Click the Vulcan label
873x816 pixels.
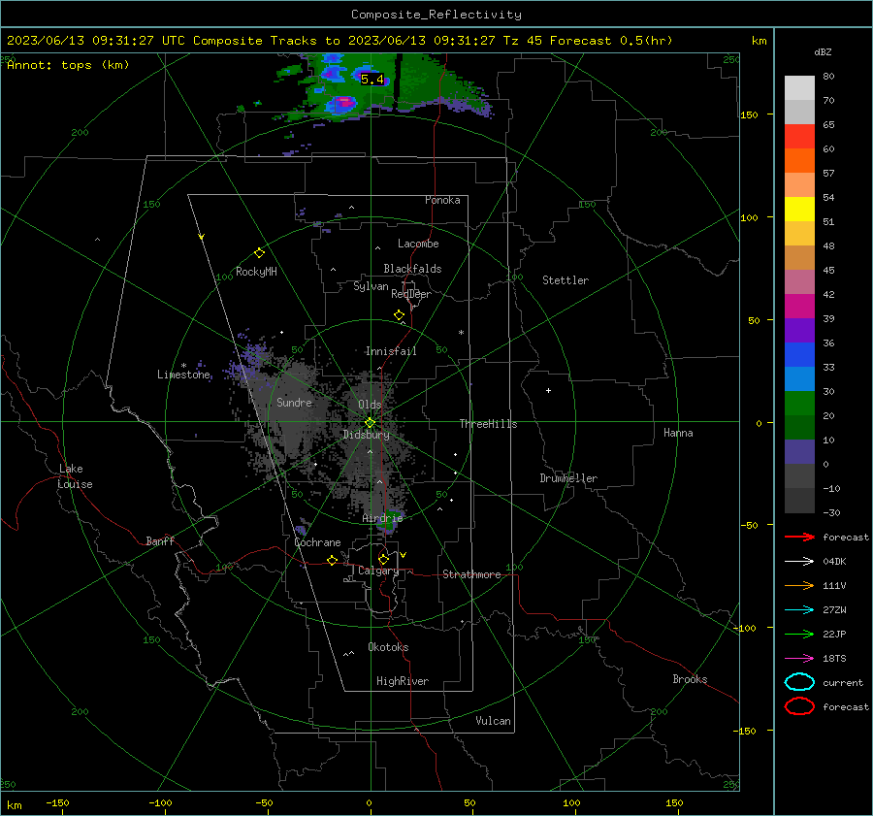(x=493, y=721)
